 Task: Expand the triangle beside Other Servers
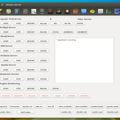(51, 19)
